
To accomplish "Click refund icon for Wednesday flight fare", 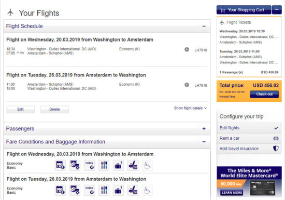I will tap(75, 165).
